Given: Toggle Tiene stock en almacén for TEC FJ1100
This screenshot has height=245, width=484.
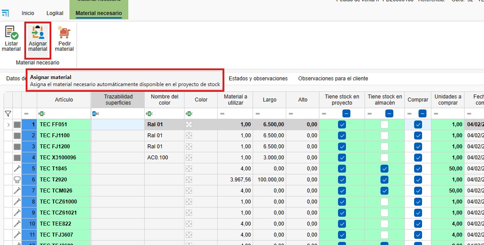Looking at the screenshot, I should click(x=384, y=136).
